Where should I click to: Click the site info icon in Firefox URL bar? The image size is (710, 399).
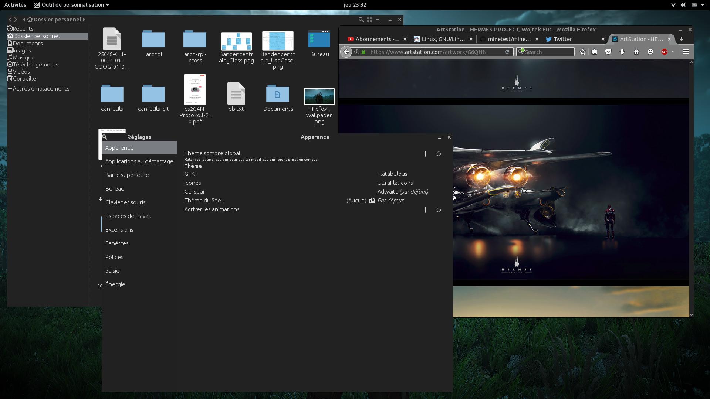point(357,52)
